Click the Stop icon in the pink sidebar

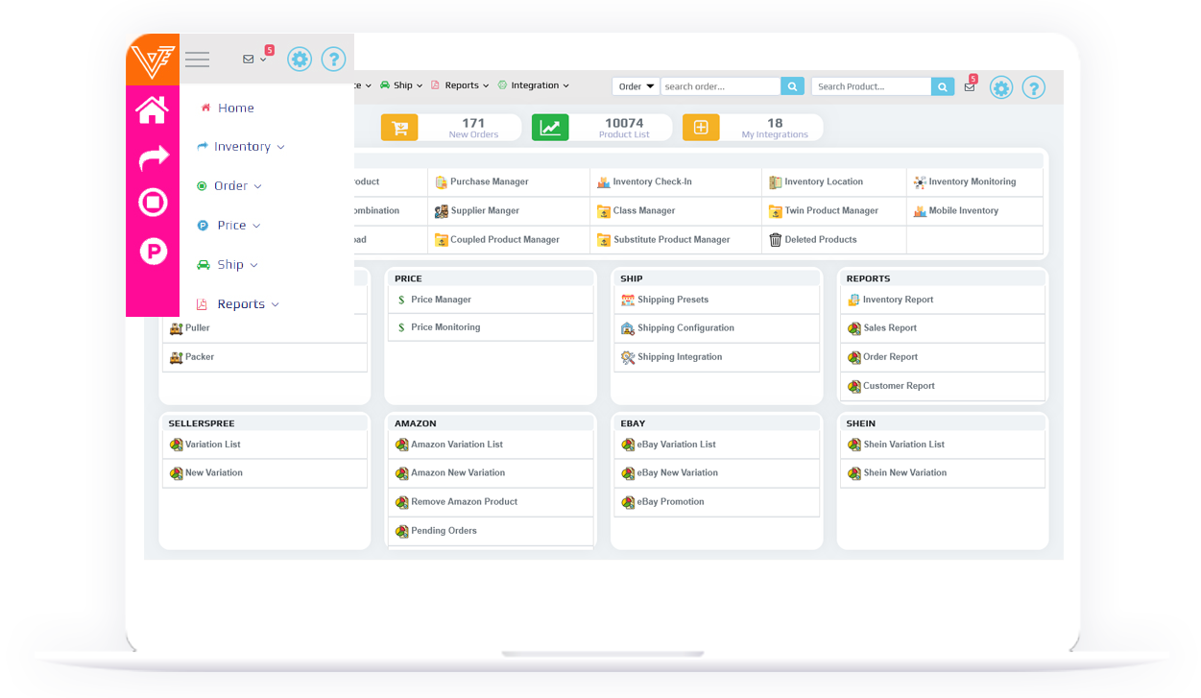[153, 203]
